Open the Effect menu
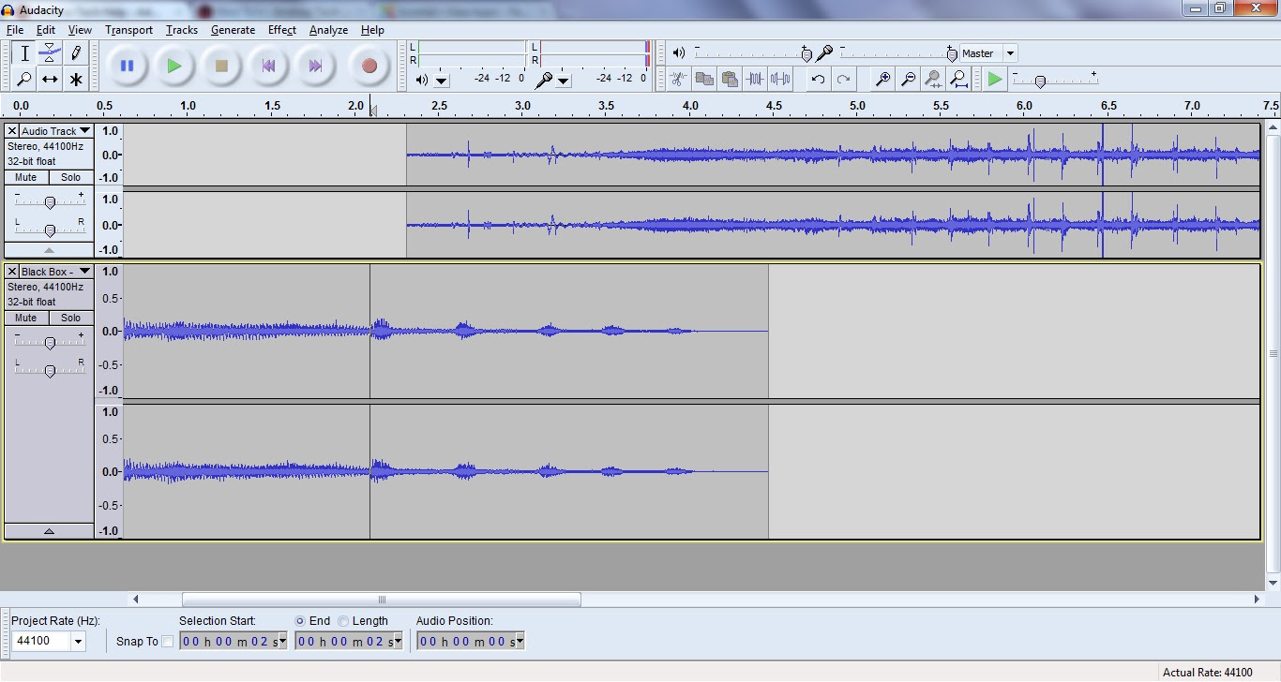 (x=282, y=30)
